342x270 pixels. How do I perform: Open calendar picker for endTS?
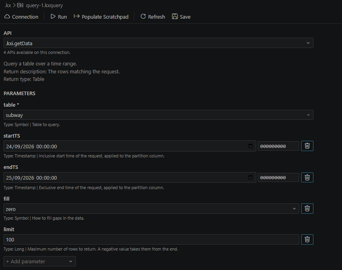(x=250, y=177)
